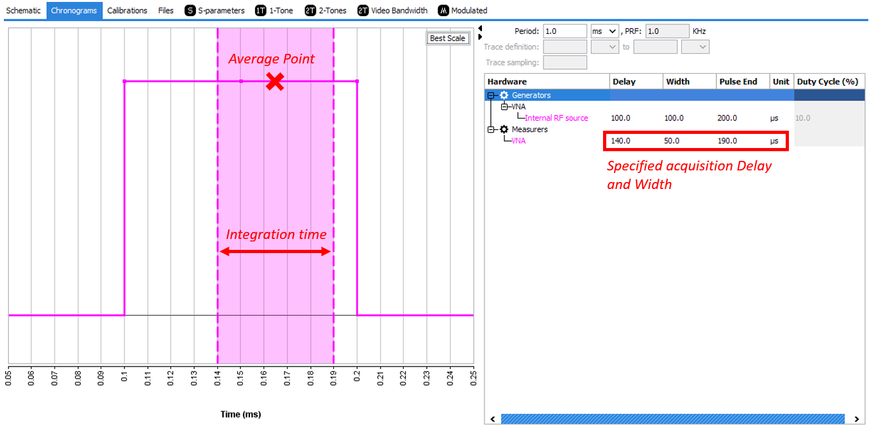Open the Calibrations tab
The image size is (869, 428).
pos(127,10)
